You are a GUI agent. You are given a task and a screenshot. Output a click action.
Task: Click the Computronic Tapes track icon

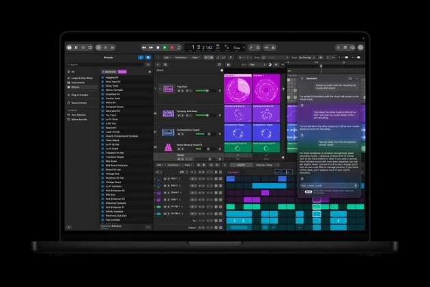(168, 132)
